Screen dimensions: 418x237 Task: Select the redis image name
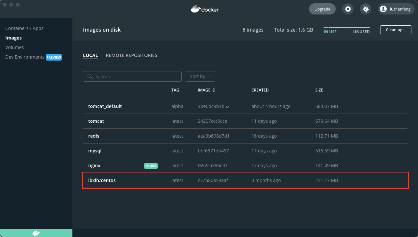tap(94, 136)
